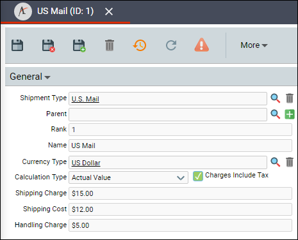Screen dimensions: 298x240
Task: Open the U.S. Mail shipment type link
Action: click(x=85, y=99)
